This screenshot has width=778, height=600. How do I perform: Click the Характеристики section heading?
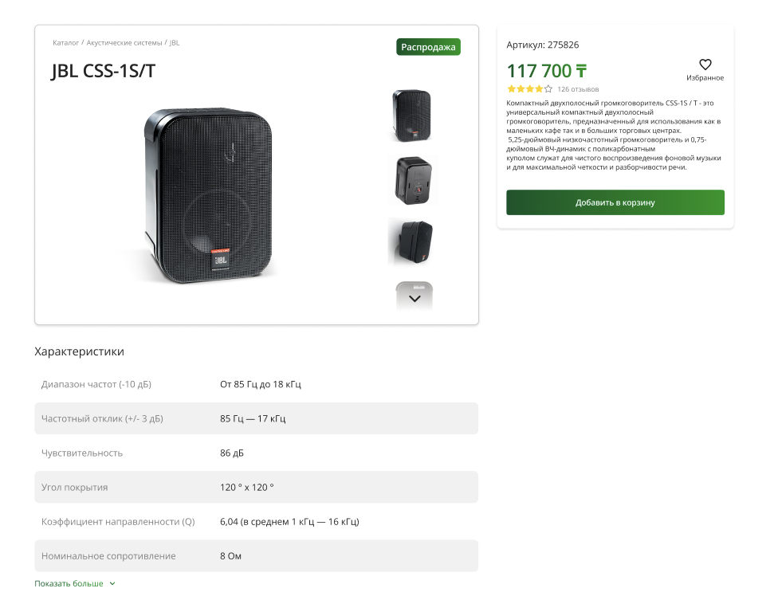79,351
